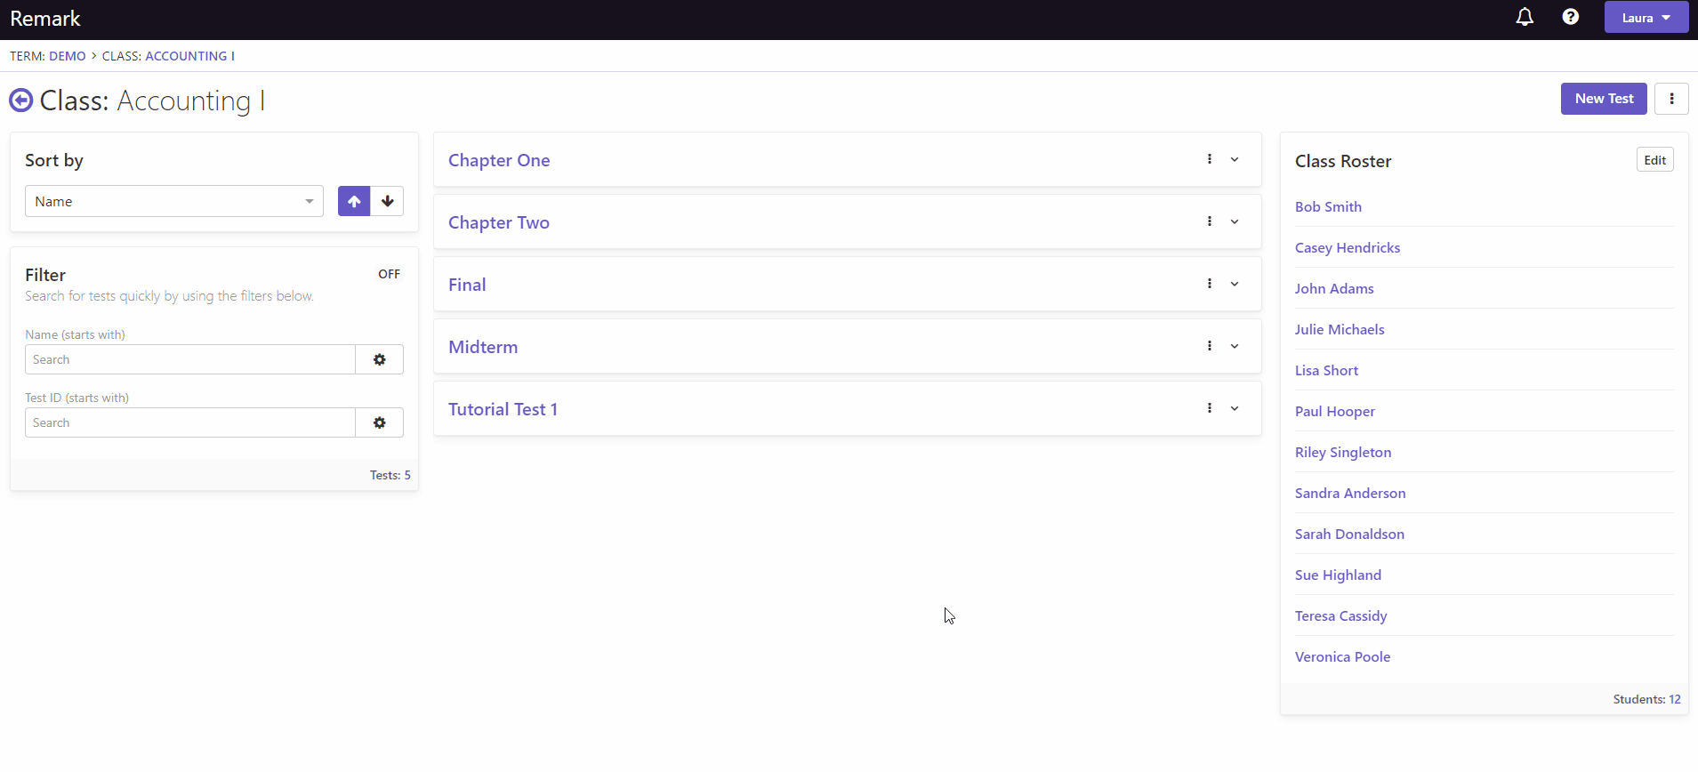Click the New Test button
The height and width of the screenshot is (772, 1698).
point(1604,99)
